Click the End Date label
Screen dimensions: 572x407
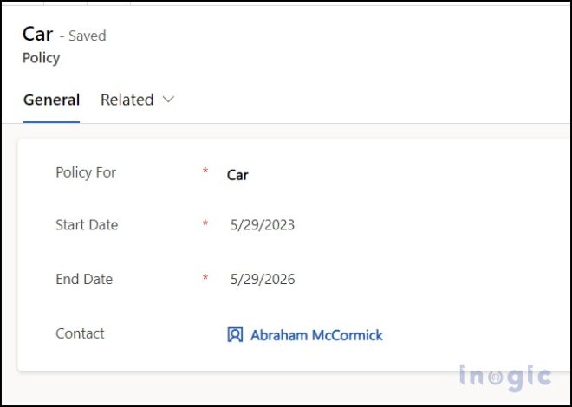click(x=84, y=279)
